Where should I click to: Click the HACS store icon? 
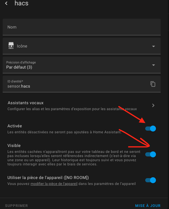click(x=11, y=46)
